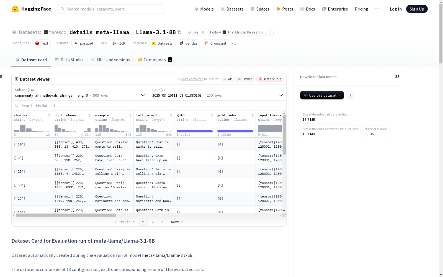
Task: Click the table vertical scrollbar thumb
Action: 284,135
